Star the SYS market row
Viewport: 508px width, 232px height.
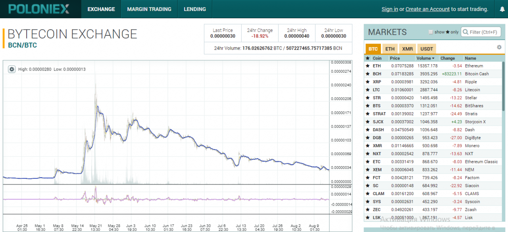tap(368, 201)
